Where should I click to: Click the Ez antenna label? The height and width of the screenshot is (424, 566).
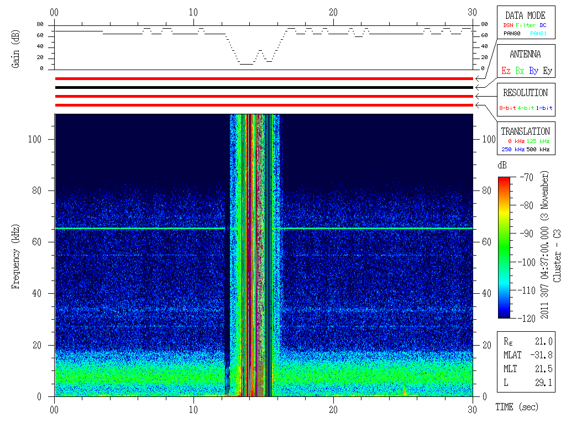[x=506, y=71]
